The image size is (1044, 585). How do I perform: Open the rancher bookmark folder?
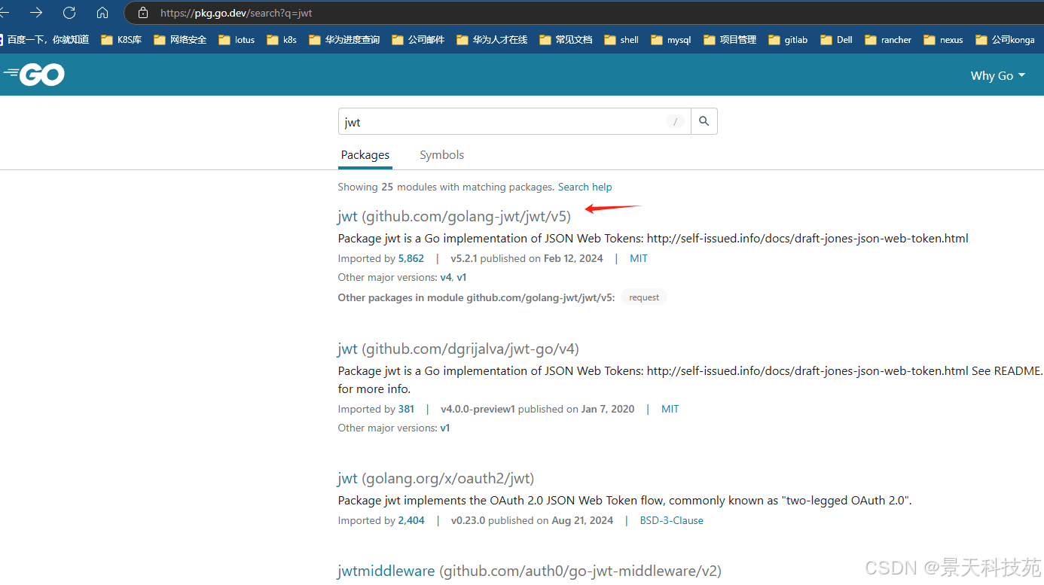[x=888, y=40]
